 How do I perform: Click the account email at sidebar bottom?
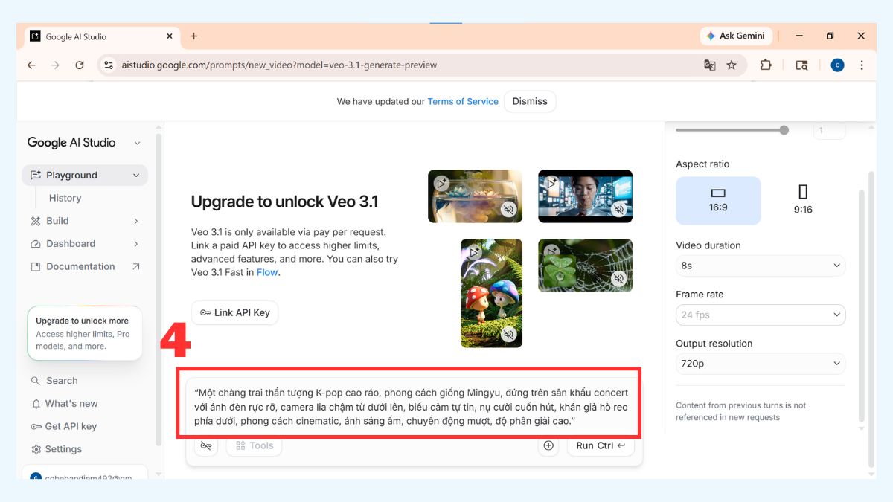coord(88,478)
